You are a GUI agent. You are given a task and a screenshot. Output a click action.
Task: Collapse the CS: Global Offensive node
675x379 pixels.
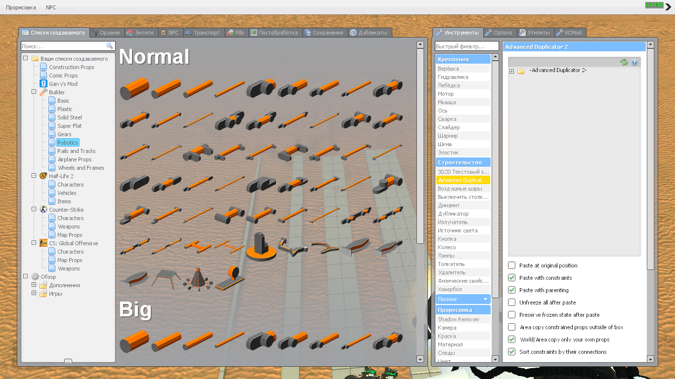(34, 243)
